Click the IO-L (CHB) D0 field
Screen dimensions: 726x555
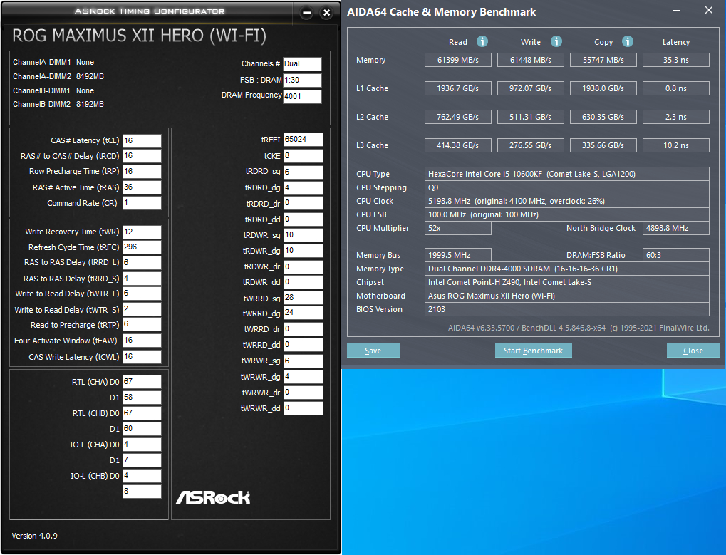tap(142, 476)
